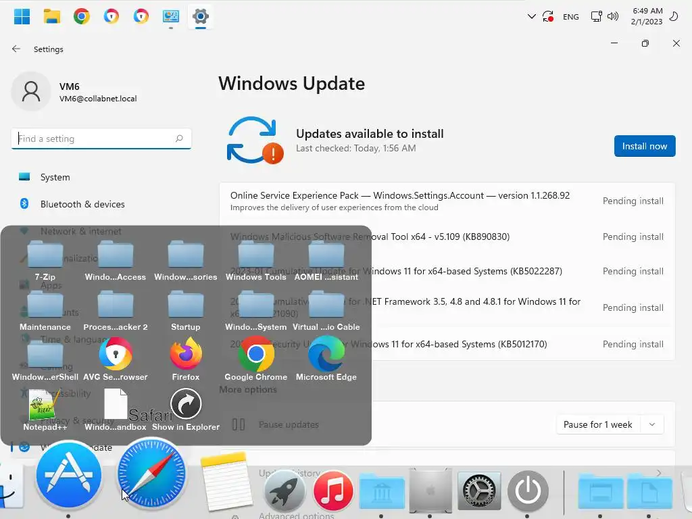The image size is (692, 519).
Task: Open the volume speaker tray icon
Action: tap(612, 17)
